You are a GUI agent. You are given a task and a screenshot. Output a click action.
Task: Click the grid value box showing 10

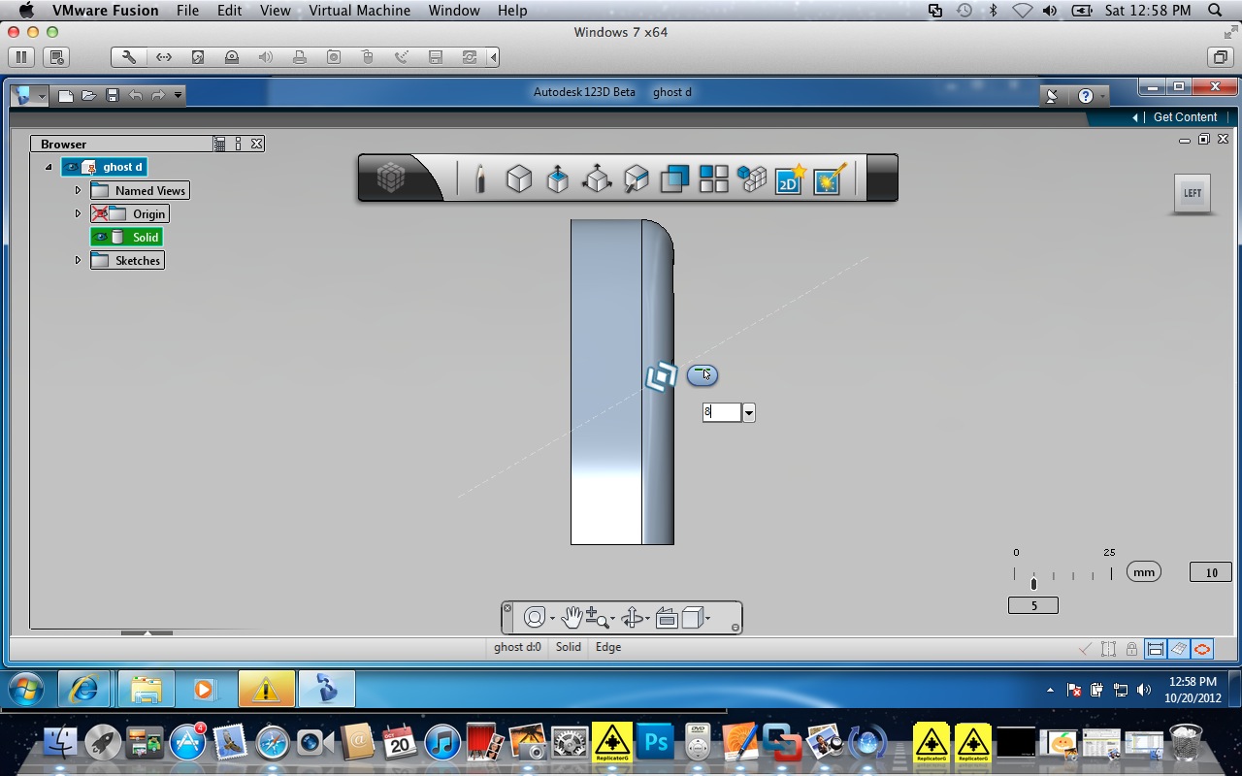(1211, 572)
